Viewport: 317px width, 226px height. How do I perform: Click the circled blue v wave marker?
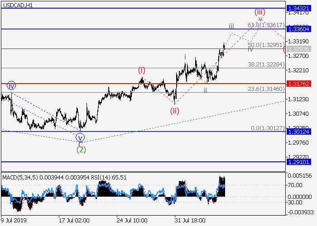(x=80, y=137)
